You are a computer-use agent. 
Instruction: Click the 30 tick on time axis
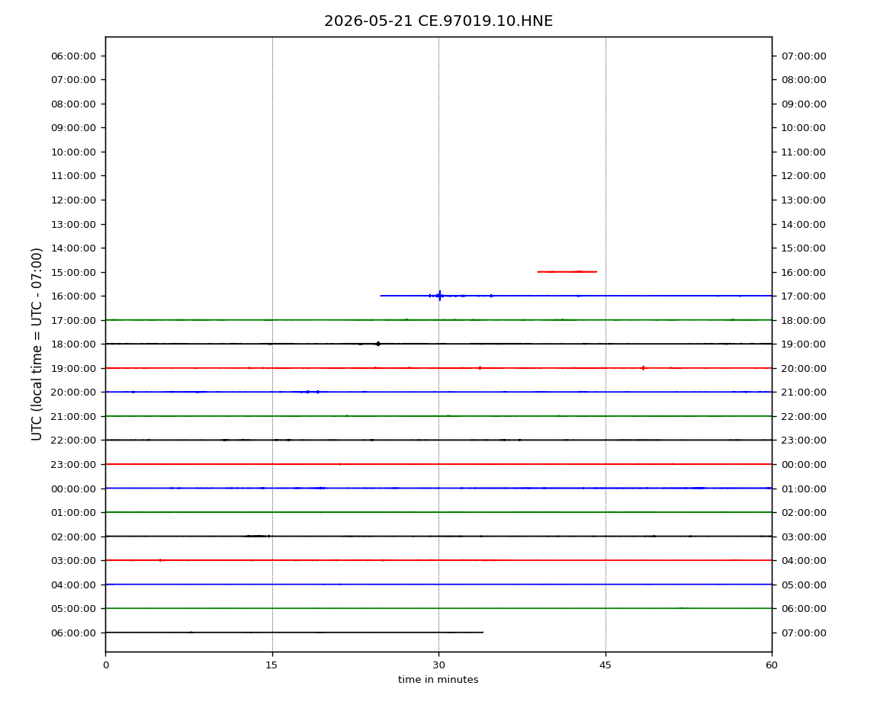pos(438,665)
